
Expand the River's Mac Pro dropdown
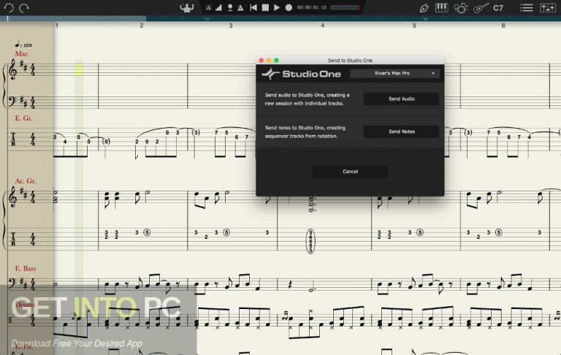[394, 73]
